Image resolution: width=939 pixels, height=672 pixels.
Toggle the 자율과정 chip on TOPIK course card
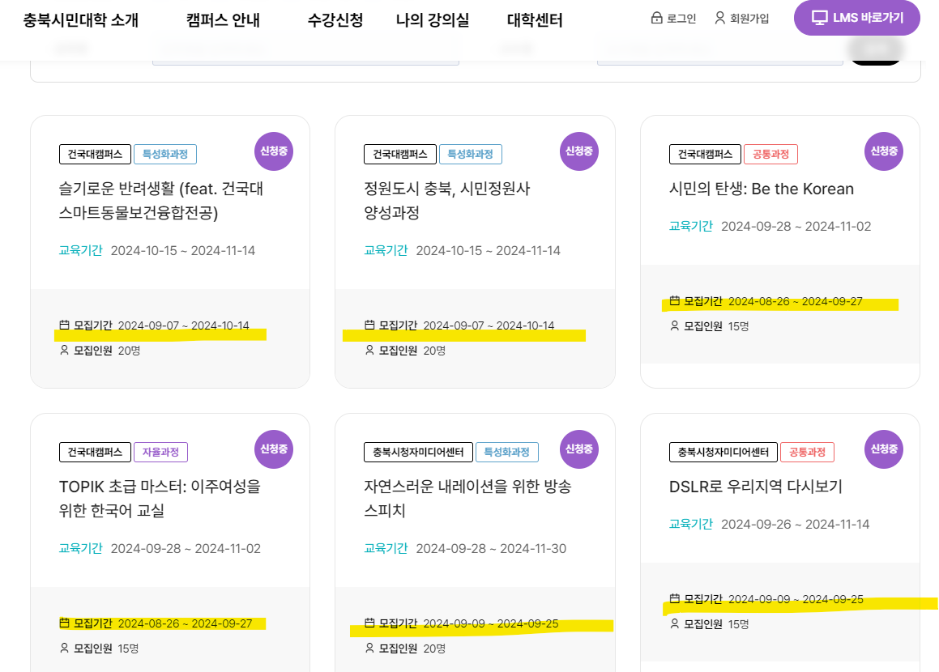click(x=160, y=452)
